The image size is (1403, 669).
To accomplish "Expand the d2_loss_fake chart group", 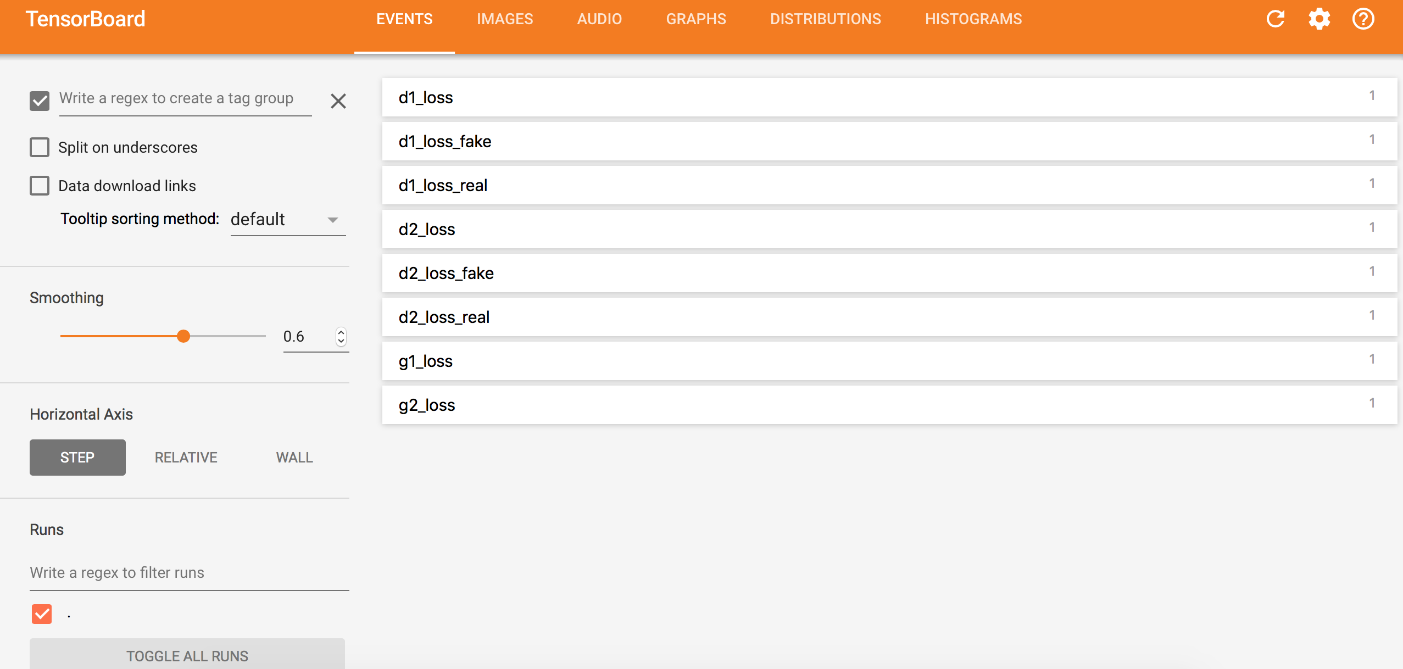I will [889, 273].
